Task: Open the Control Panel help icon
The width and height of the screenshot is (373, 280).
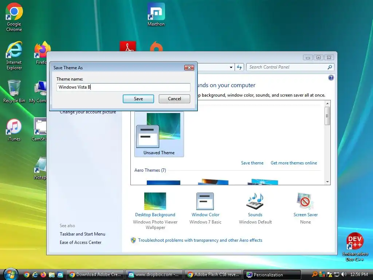Action: click(x=331, y=78)
